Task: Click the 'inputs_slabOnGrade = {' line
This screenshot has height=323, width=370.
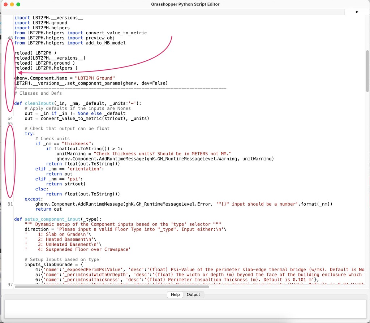Action: (54, 264)
